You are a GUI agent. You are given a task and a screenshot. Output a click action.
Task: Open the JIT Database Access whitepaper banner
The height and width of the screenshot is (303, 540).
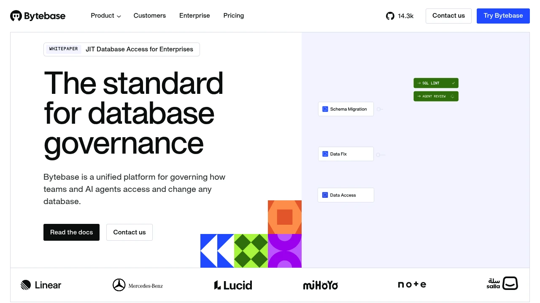pos(121,49)
